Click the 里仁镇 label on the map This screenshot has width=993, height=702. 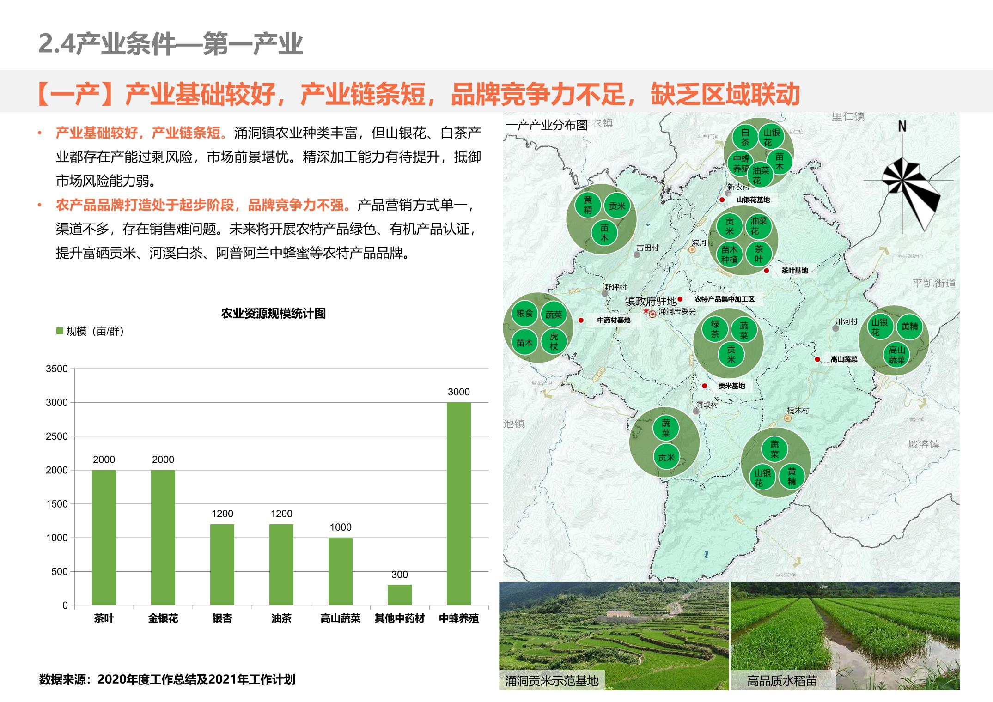[x=848, y=116]
